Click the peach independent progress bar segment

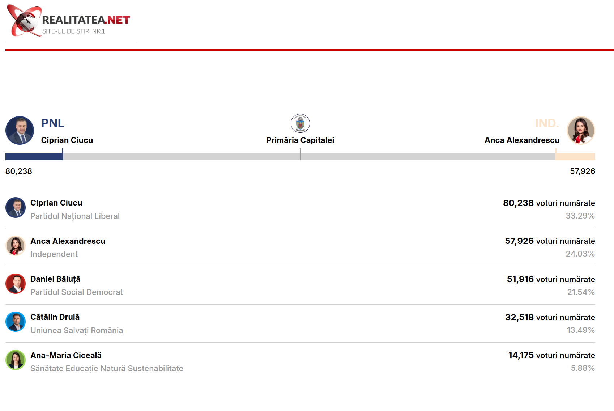pyautogui.click(x=575, y=157)
